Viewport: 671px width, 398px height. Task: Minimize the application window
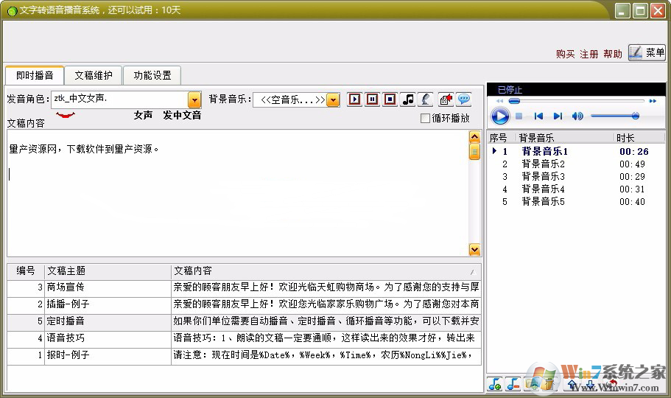(x=622, y=11)
